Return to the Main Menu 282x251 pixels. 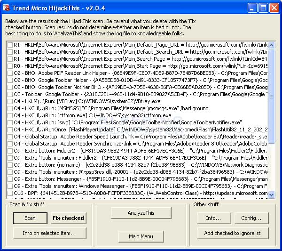(x=141, y=236)
